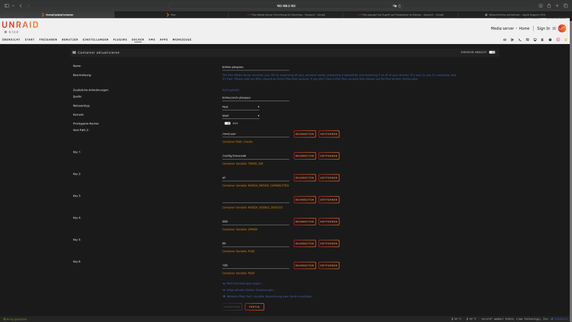Click the info monitor icon
The image size is (572, 322).
(x=535, y=39)
